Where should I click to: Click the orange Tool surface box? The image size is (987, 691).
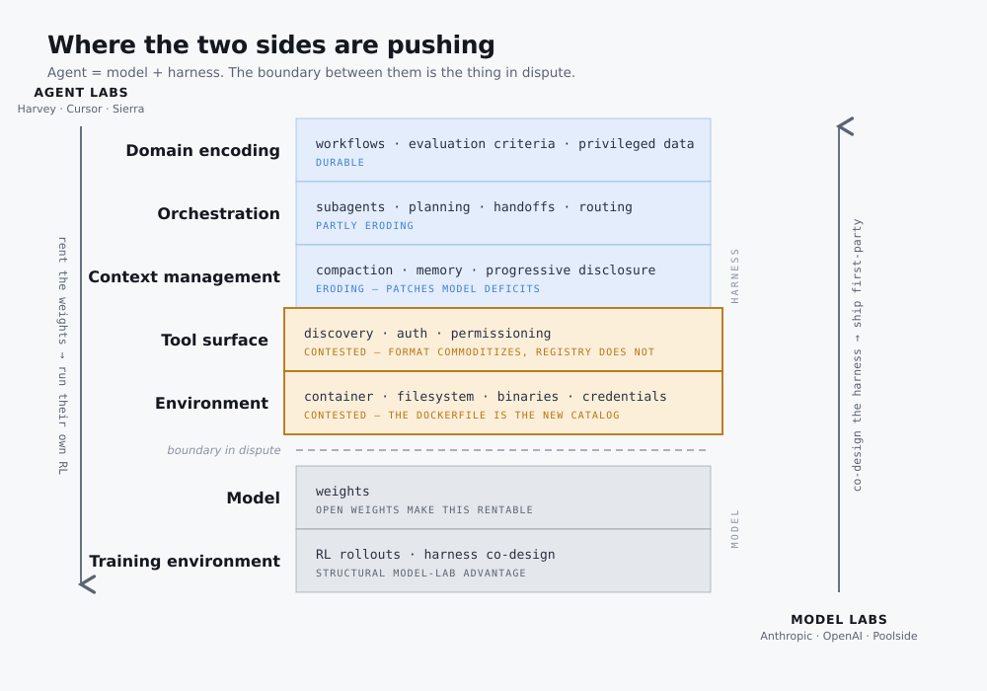point(503,340)
